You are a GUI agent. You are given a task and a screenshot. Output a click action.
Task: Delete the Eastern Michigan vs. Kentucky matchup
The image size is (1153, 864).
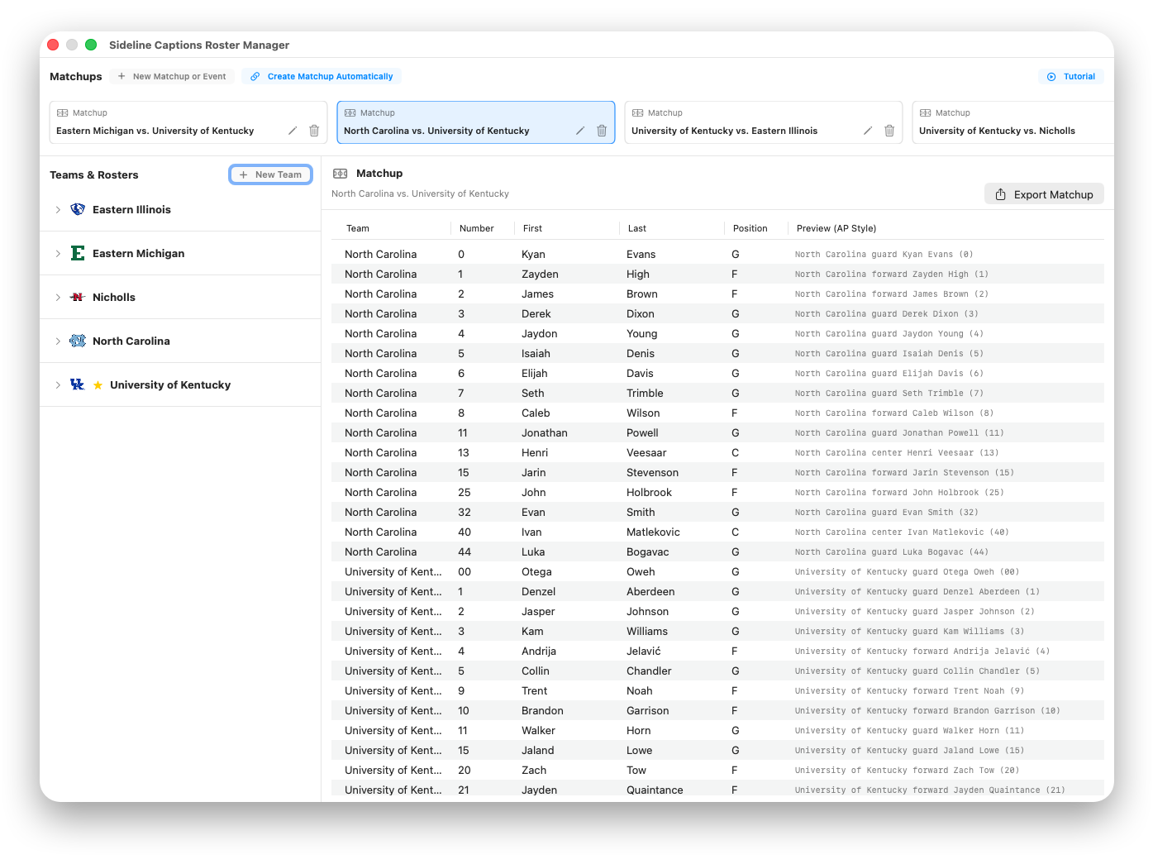coord(314,131)
